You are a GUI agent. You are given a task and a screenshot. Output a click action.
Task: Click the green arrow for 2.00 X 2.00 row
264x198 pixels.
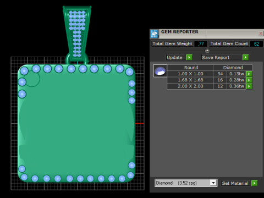(x=249, y=86)
